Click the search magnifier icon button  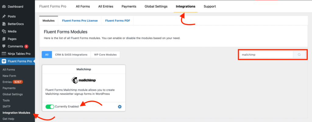pyautogui.click(x=299, y=55)
